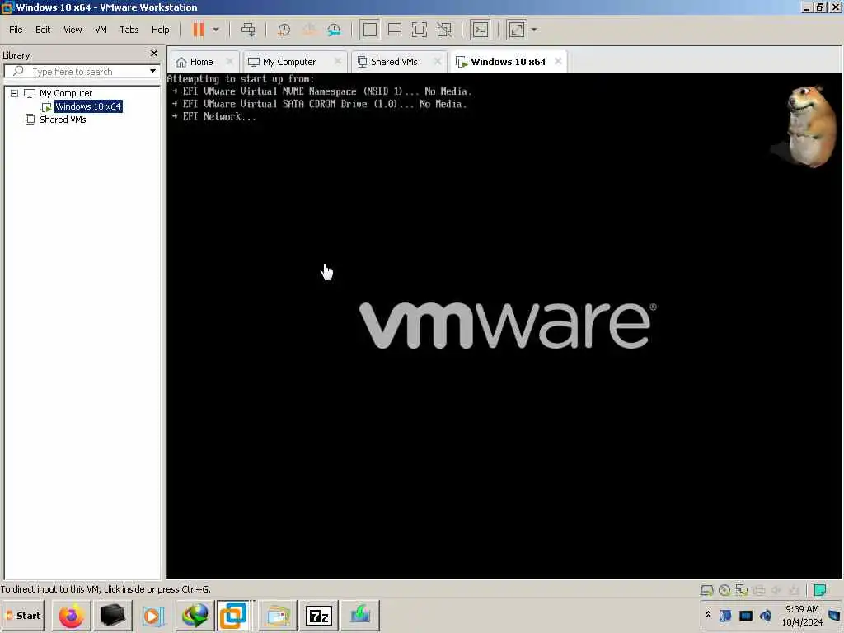Select the Windows 10 x64 tab

coord(508,62)
